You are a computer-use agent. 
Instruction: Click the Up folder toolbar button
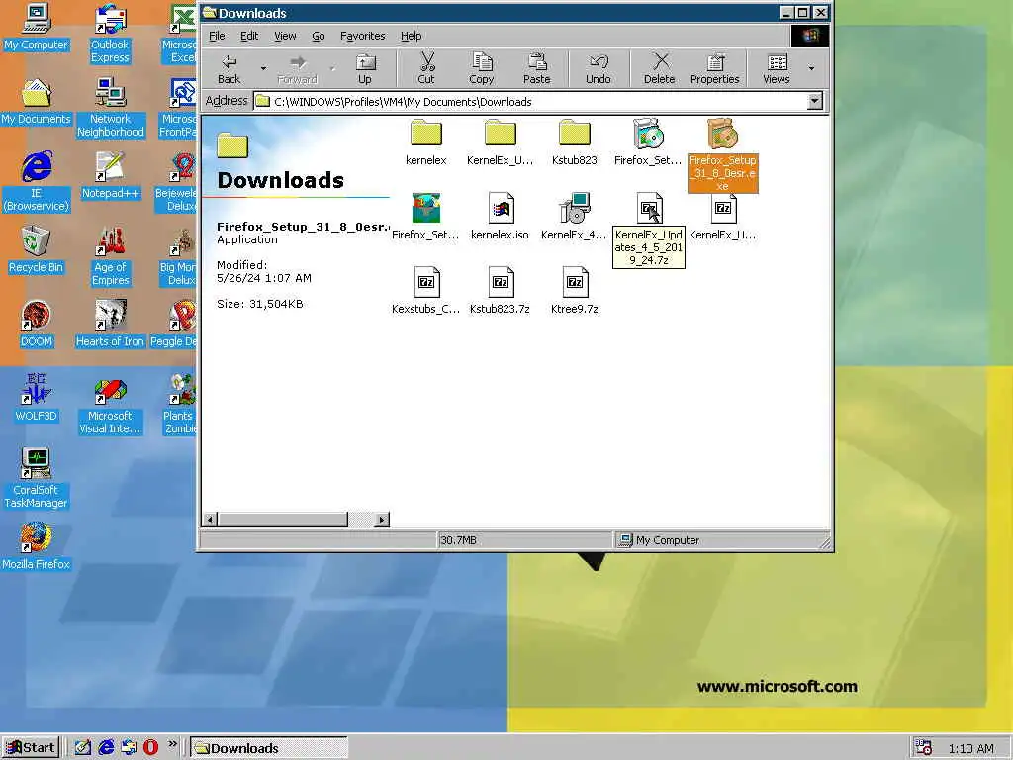click(x=365, y=69)
